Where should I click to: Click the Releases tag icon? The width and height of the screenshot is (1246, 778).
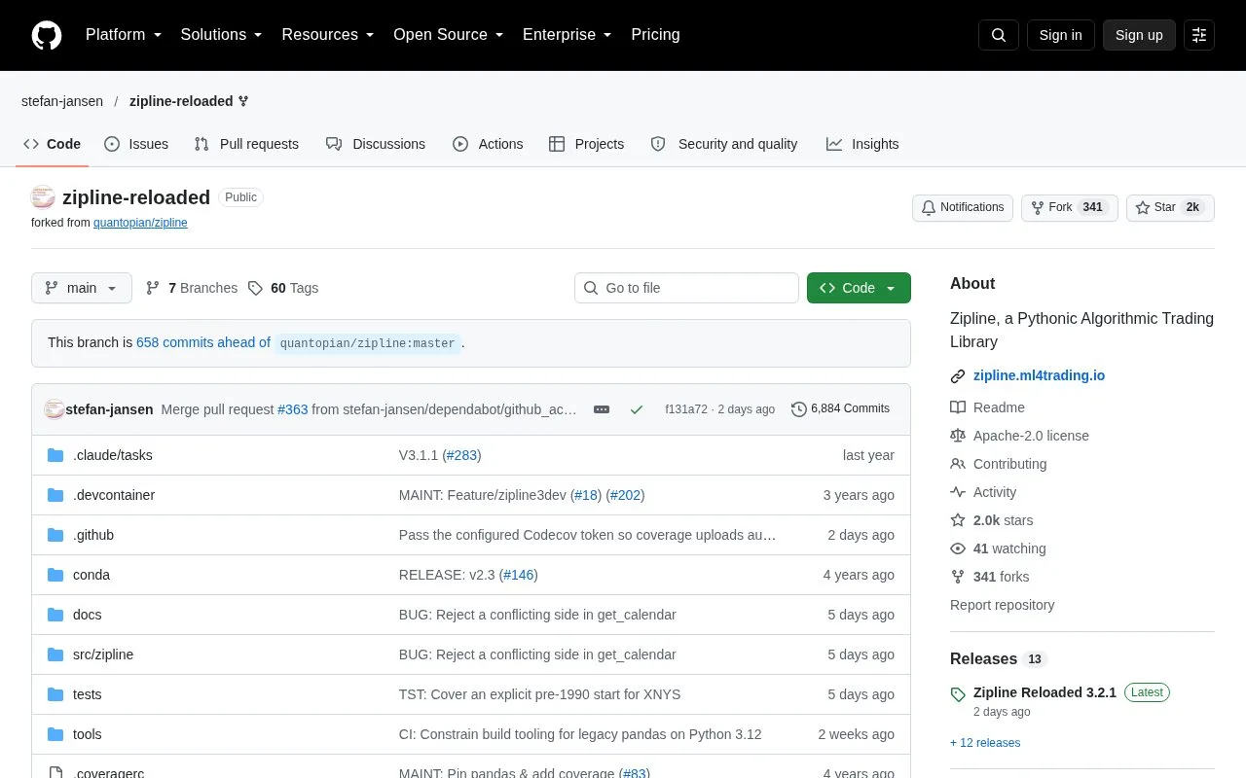click(x=958, y=694)
